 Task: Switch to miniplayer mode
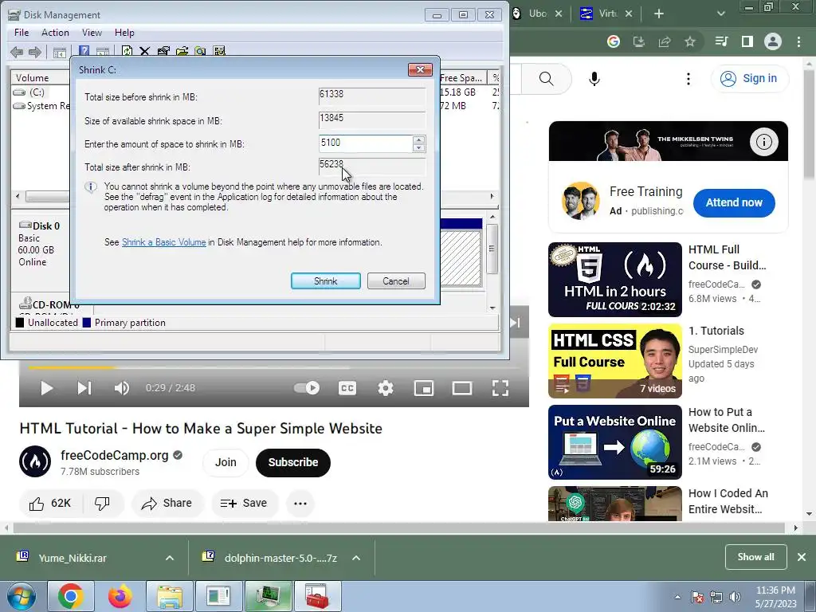click(x=424, y=388)
